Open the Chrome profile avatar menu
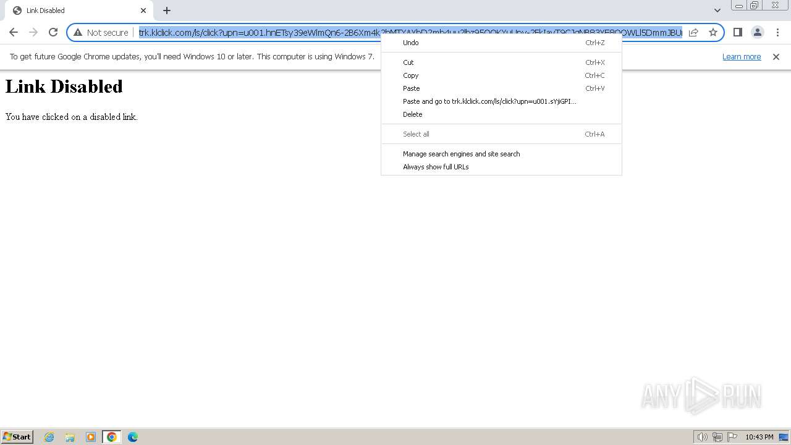The height and width of the screenshot is (445, 791). (757, 32)
